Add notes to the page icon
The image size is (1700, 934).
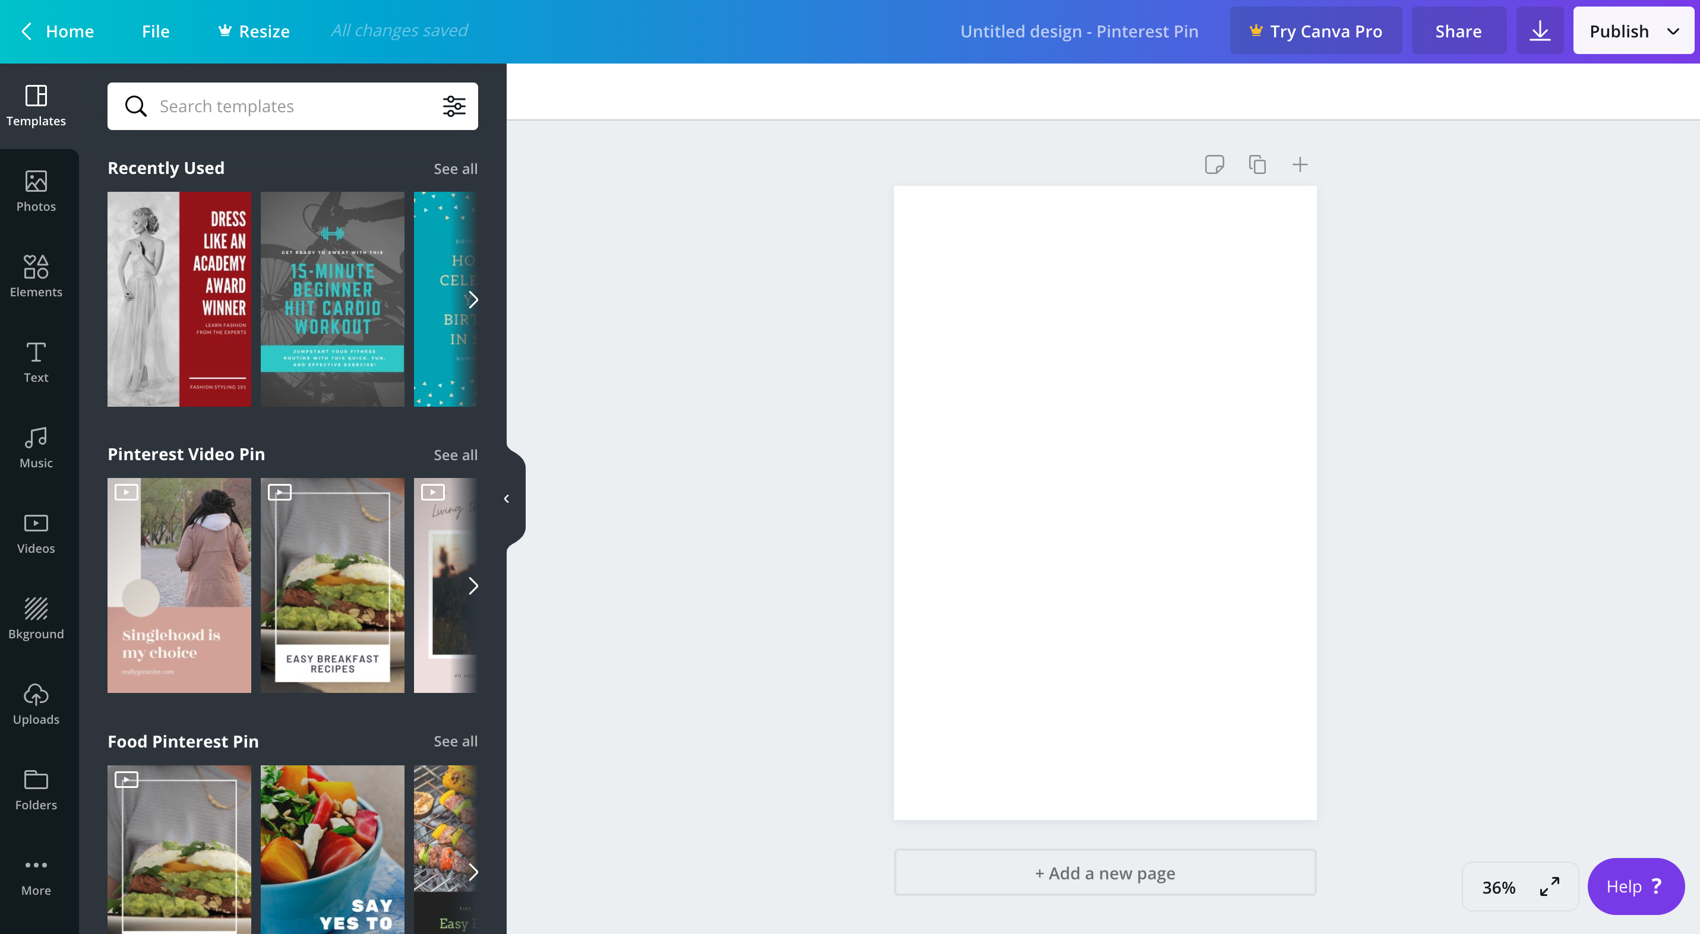click(x=1214, y=164)
